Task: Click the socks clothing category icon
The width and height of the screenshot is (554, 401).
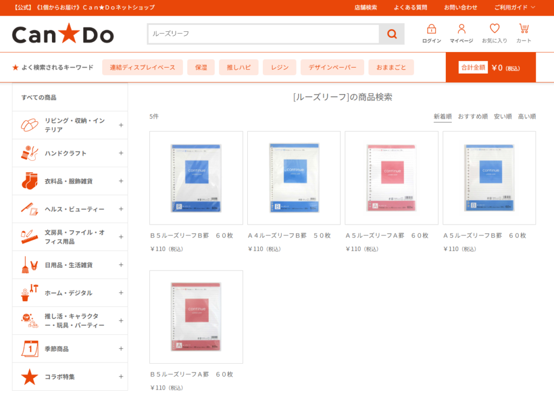Action: [x=30, y=181]
